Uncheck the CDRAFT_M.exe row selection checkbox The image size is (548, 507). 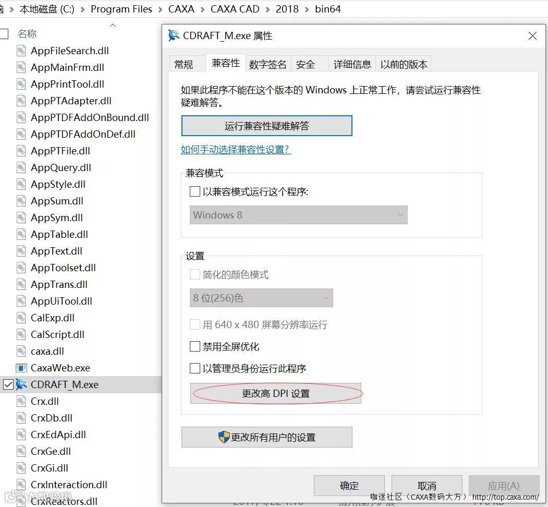coord(8,384)
